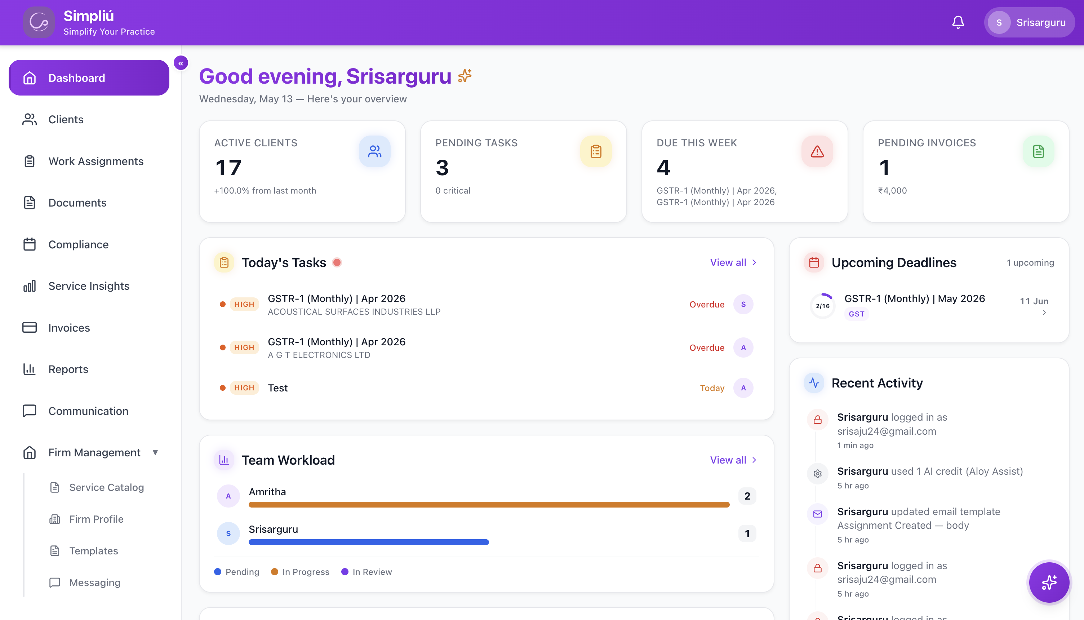Click the 'Today' due label on Test task

coord(712,388)
